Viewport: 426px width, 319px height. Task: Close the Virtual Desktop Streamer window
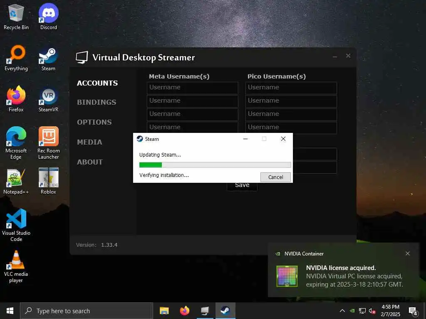[x=348, y=56]
